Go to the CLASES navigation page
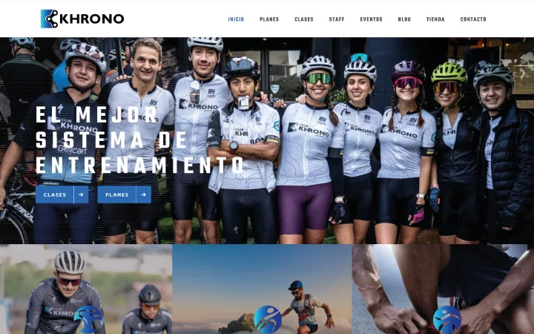534x334 pixels. pos(304,19)
